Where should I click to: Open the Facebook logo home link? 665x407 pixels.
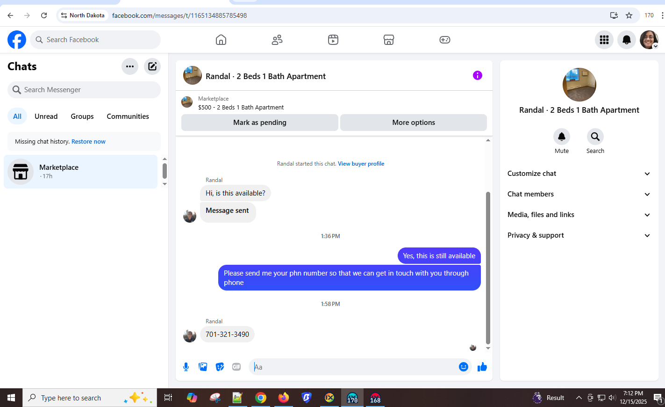pos(17,40)
